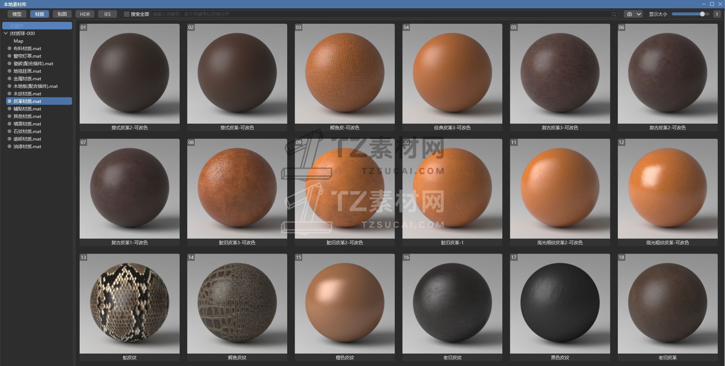
Task: Enable the 搜索全部 checkbox
Action: [126, 14]
